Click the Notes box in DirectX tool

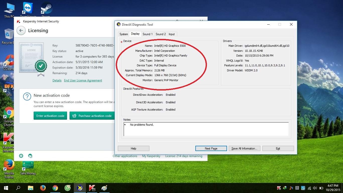click(206, 129)
